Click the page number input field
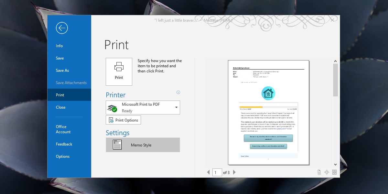Screen dimensions: 388x194 pyautogui.click(x=217, y=172)
